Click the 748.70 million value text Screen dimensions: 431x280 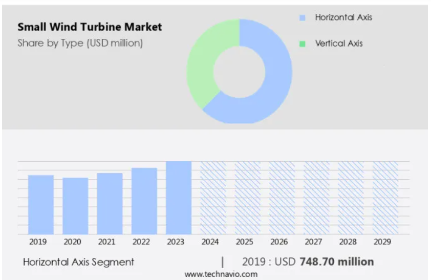coord(336,262)
